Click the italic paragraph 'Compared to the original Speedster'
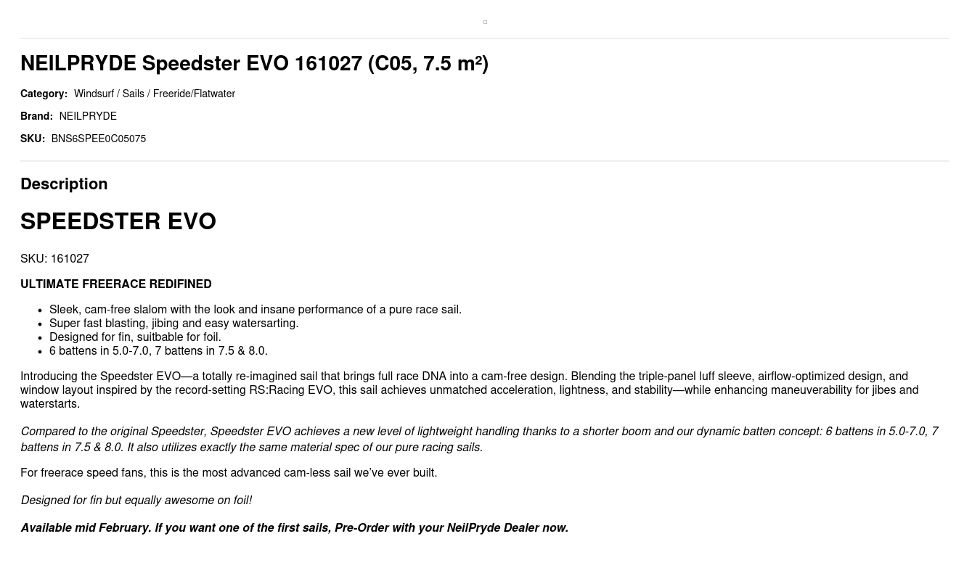This screenshot has height=568, width=964. [479, 440]
